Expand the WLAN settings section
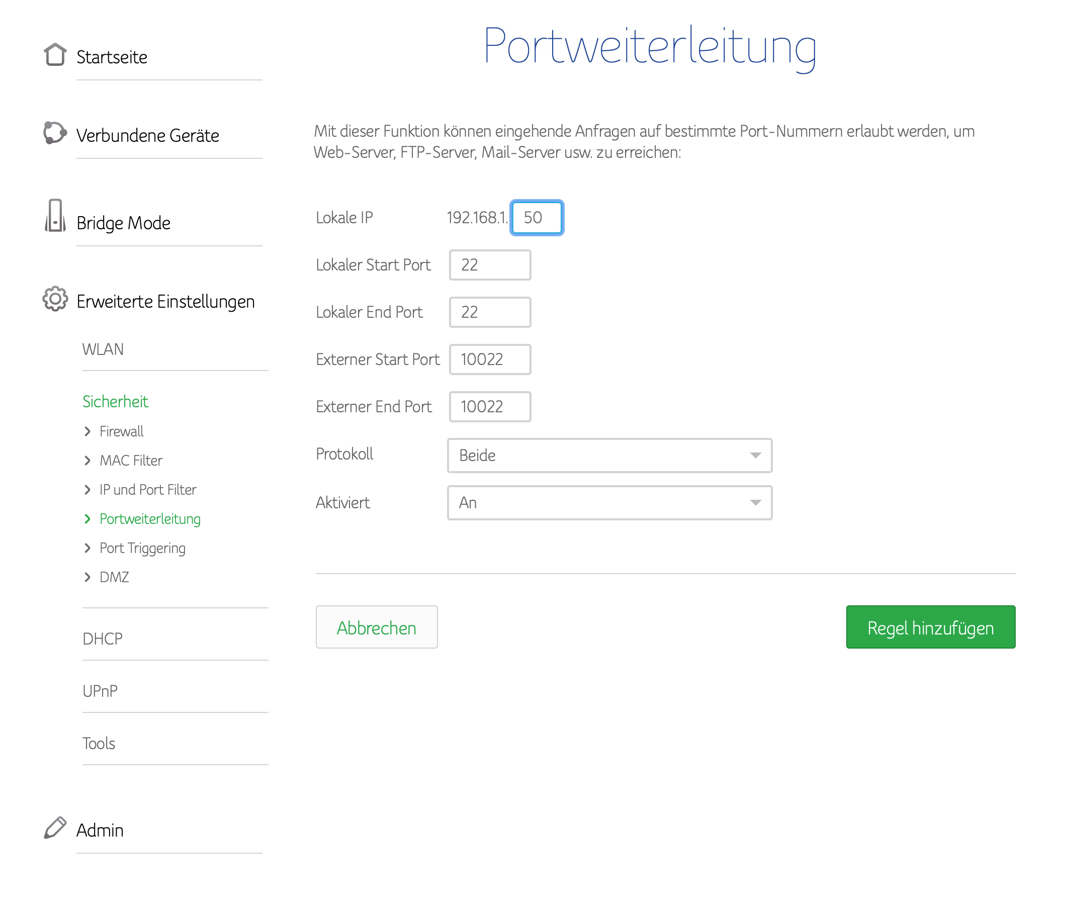The image size is (1065, 906). point(103,350)
